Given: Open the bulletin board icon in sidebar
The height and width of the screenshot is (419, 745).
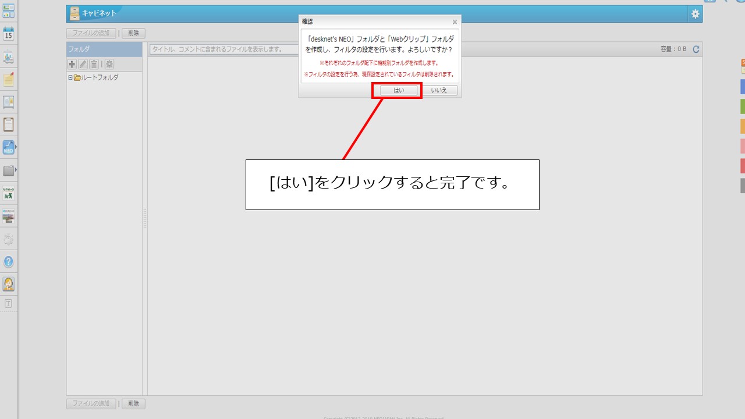Looking at the screenshot, I should pyautogui.click(x=9, y=102).
